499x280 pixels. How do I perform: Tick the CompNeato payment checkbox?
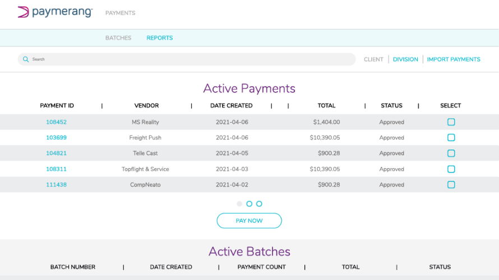tap(451, 185)
